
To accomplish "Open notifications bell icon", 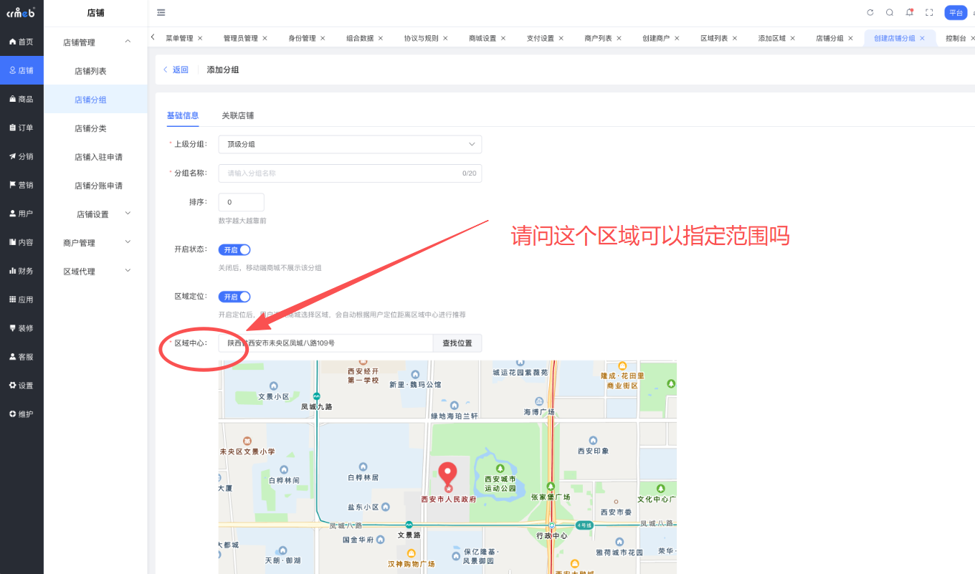I will (x=909, y=12).
